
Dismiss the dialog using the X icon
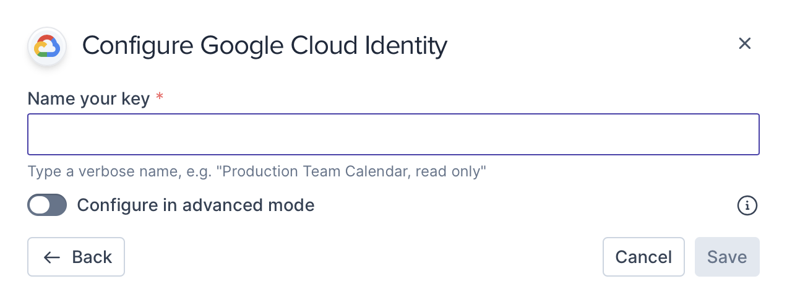744,43
